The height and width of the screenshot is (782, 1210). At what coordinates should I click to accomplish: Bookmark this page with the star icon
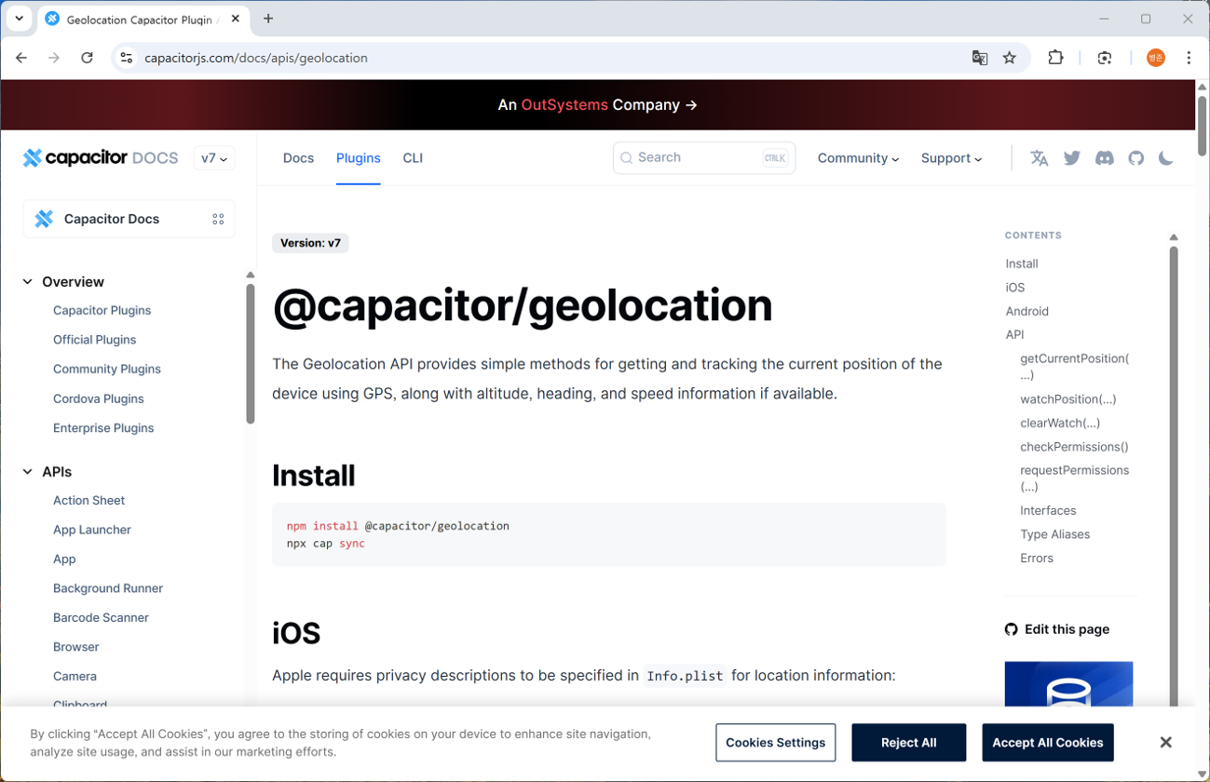pos(1010,58)
